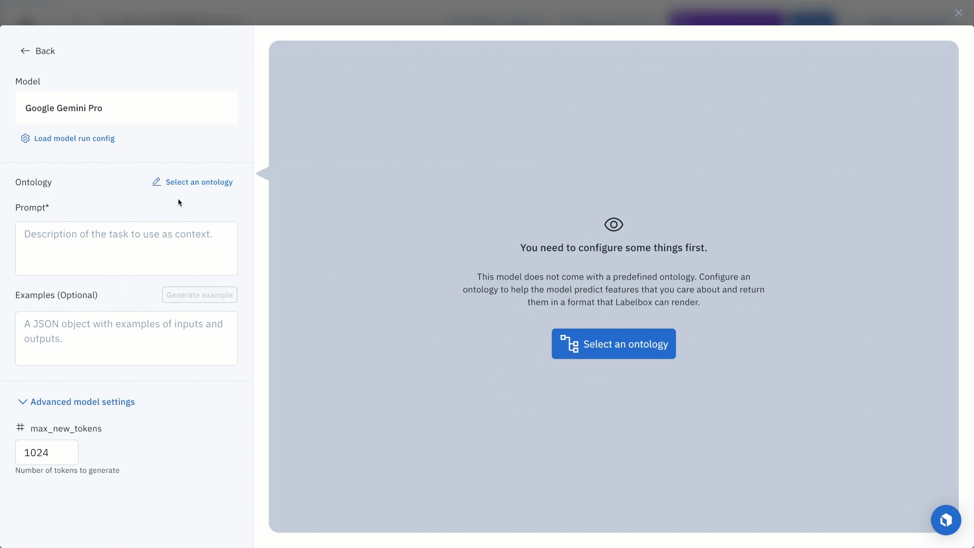This screenshot has height=548, width=974.
Task: Click the hash icon beside max_new_tokens
Action: pos(20,428)
